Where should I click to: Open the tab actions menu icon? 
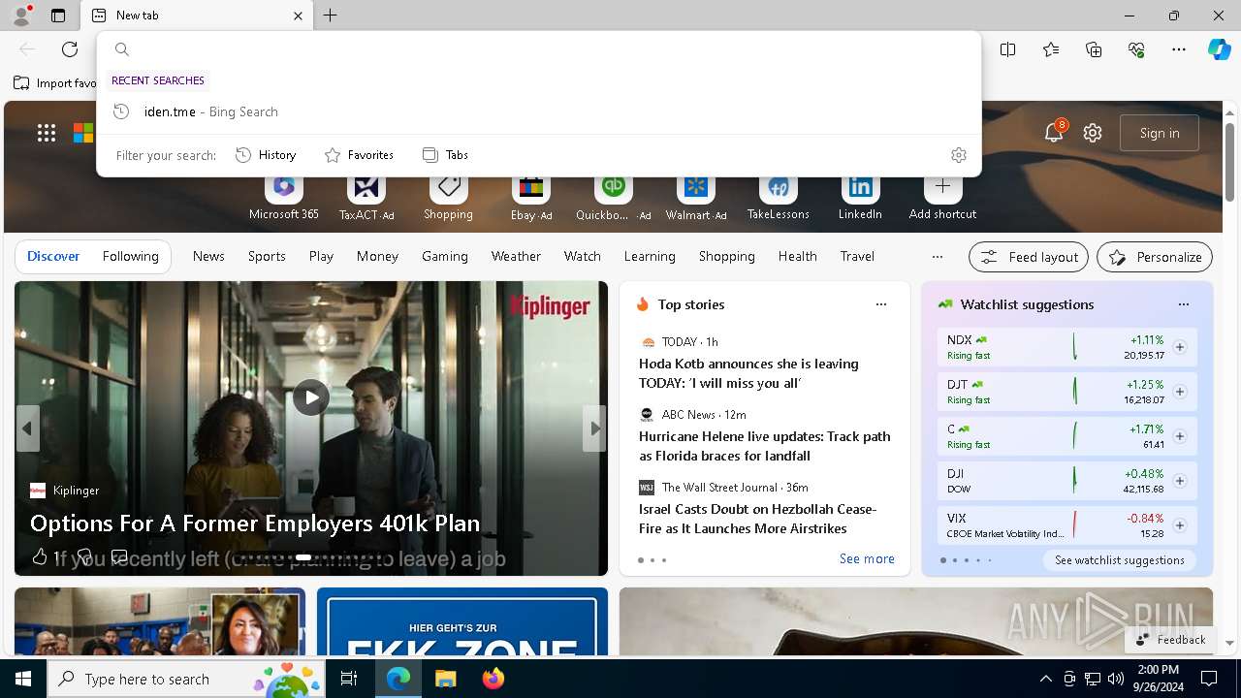[x=58, y=16]
